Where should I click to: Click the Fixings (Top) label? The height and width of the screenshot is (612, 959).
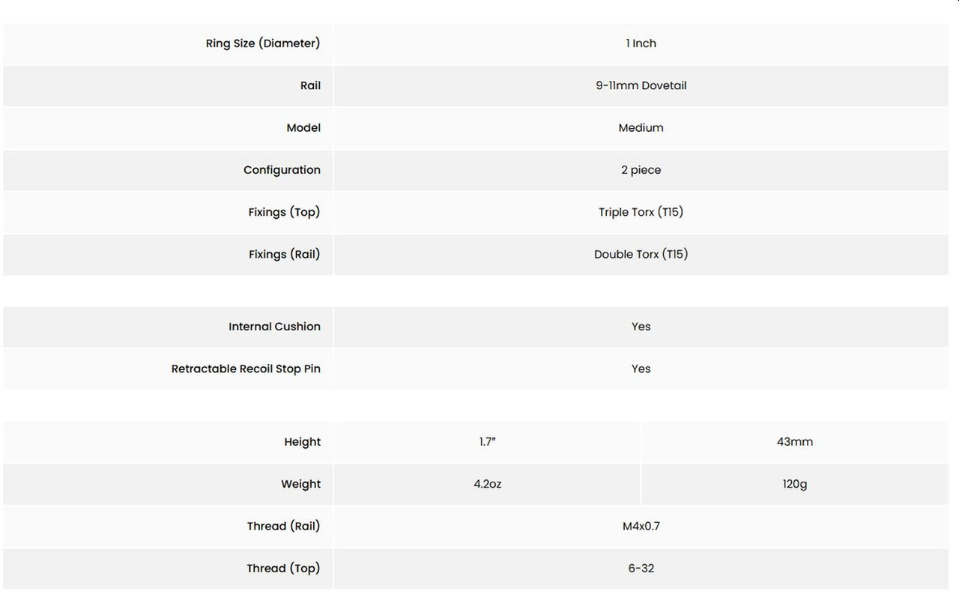coord(284,212)
